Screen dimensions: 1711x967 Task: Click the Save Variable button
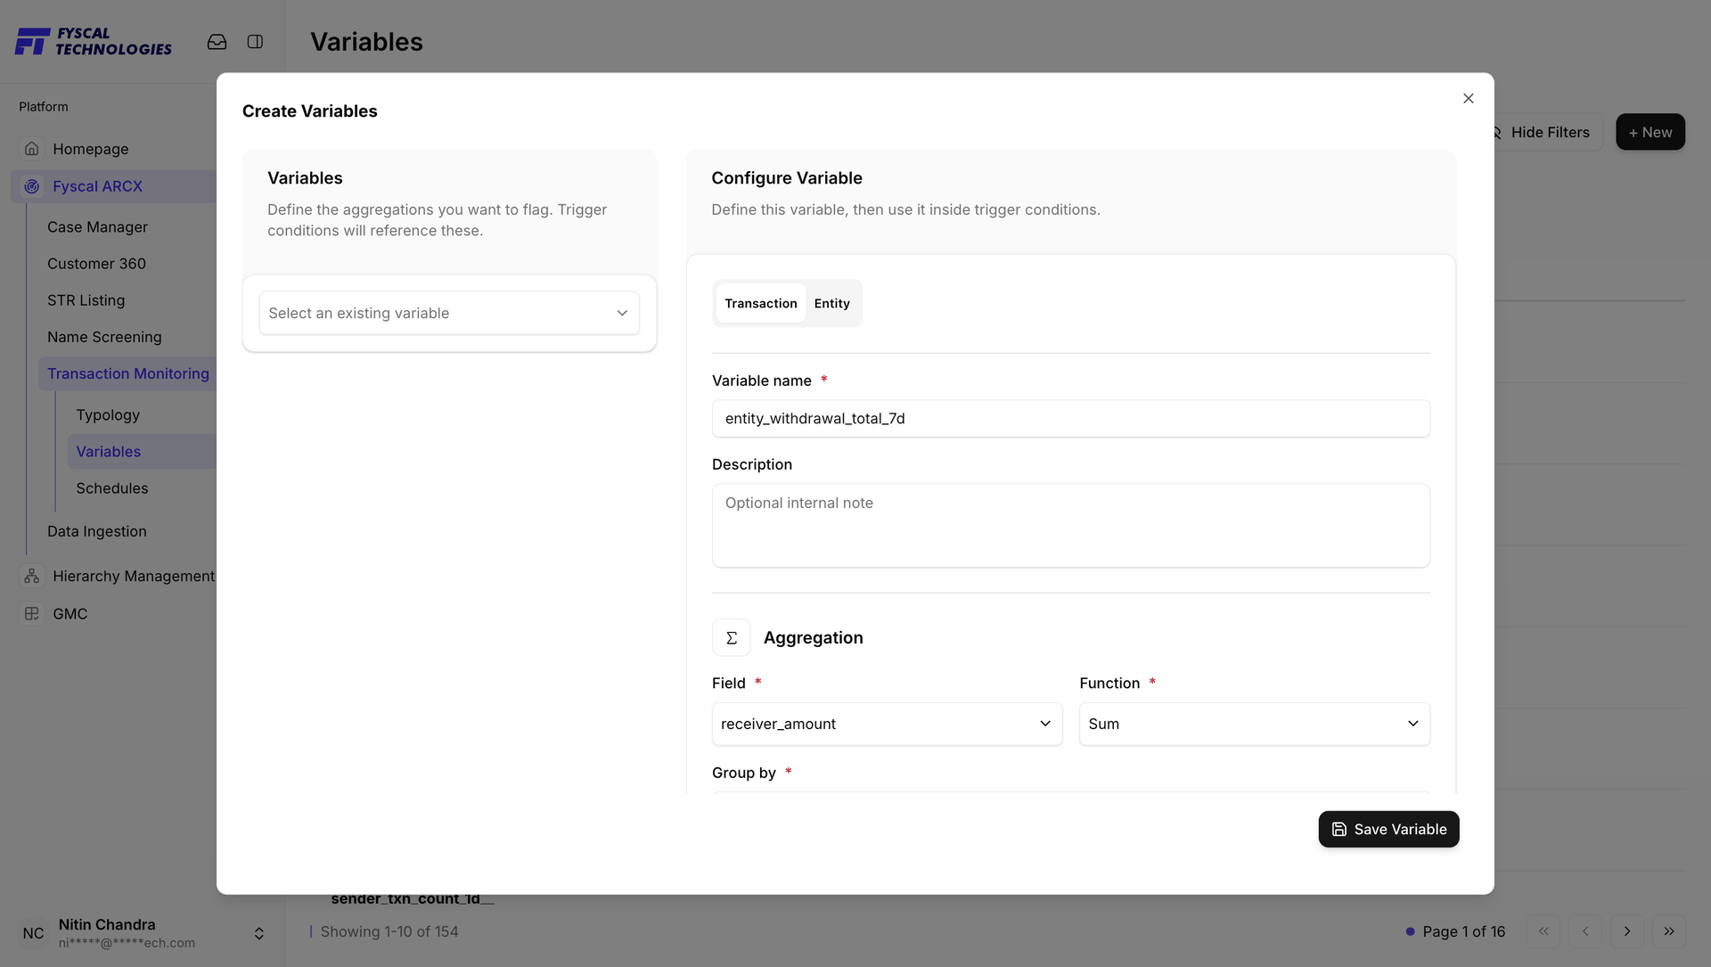point(1389,830)
